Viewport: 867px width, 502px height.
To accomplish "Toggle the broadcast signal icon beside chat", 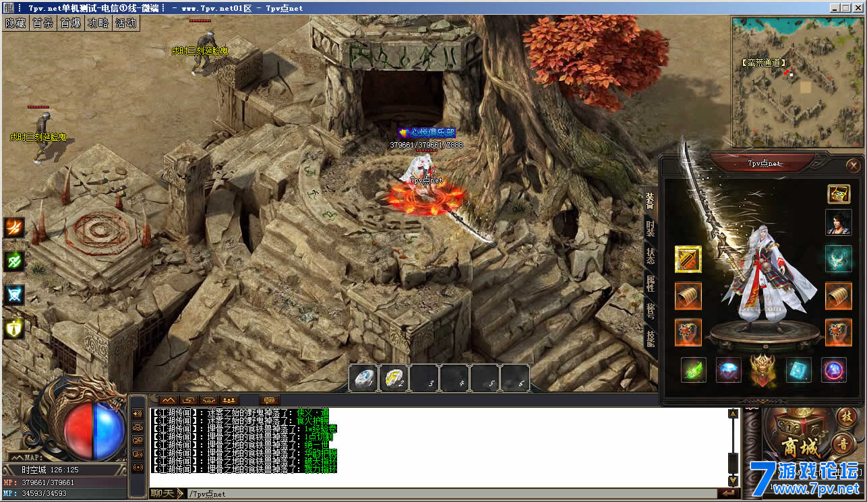I will click(138, 467).
